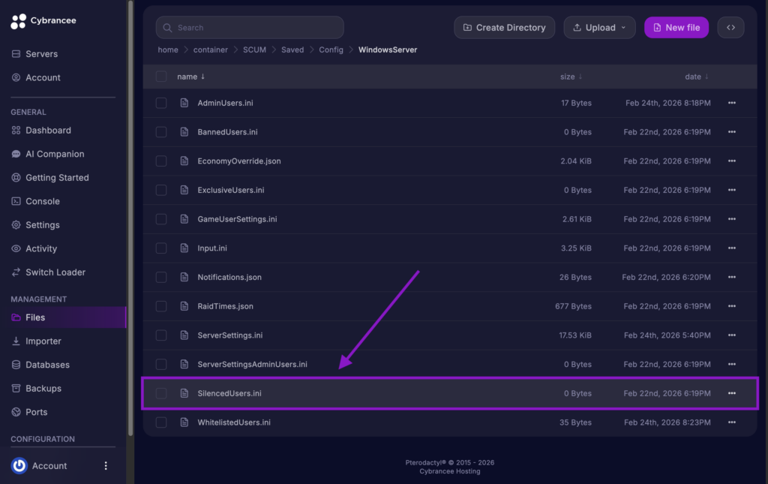The width and height of the screenshot is (768, 484).
Task: Open the kebab menu beside Account
Action: (105, 465)
